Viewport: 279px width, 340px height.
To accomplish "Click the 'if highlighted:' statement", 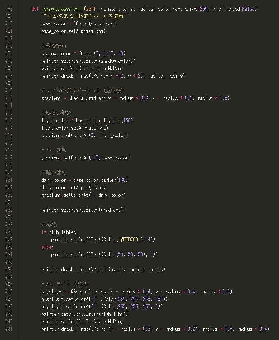I will (60, 232).
